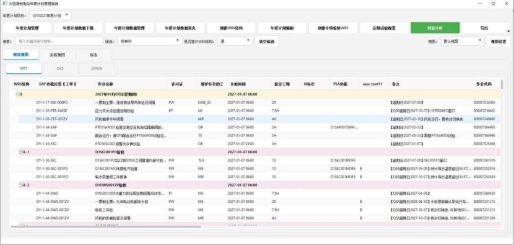Click the 备注 column header

[396, 84]
